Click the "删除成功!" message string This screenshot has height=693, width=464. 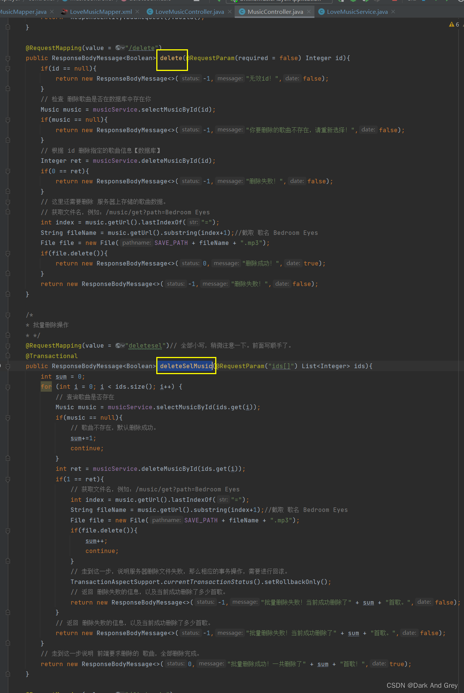pyautogui.click(x=261, y=264)
